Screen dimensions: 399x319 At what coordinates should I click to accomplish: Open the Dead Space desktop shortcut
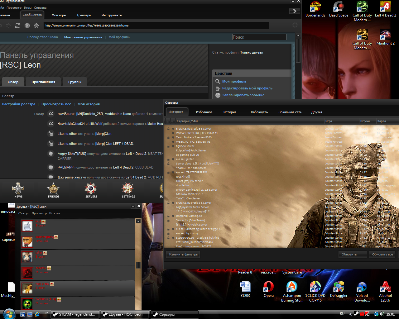click(x=339, y=9)
